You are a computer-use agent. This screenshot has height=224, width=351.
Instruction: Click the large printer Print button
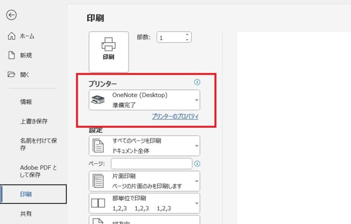(x=108, y=51)
